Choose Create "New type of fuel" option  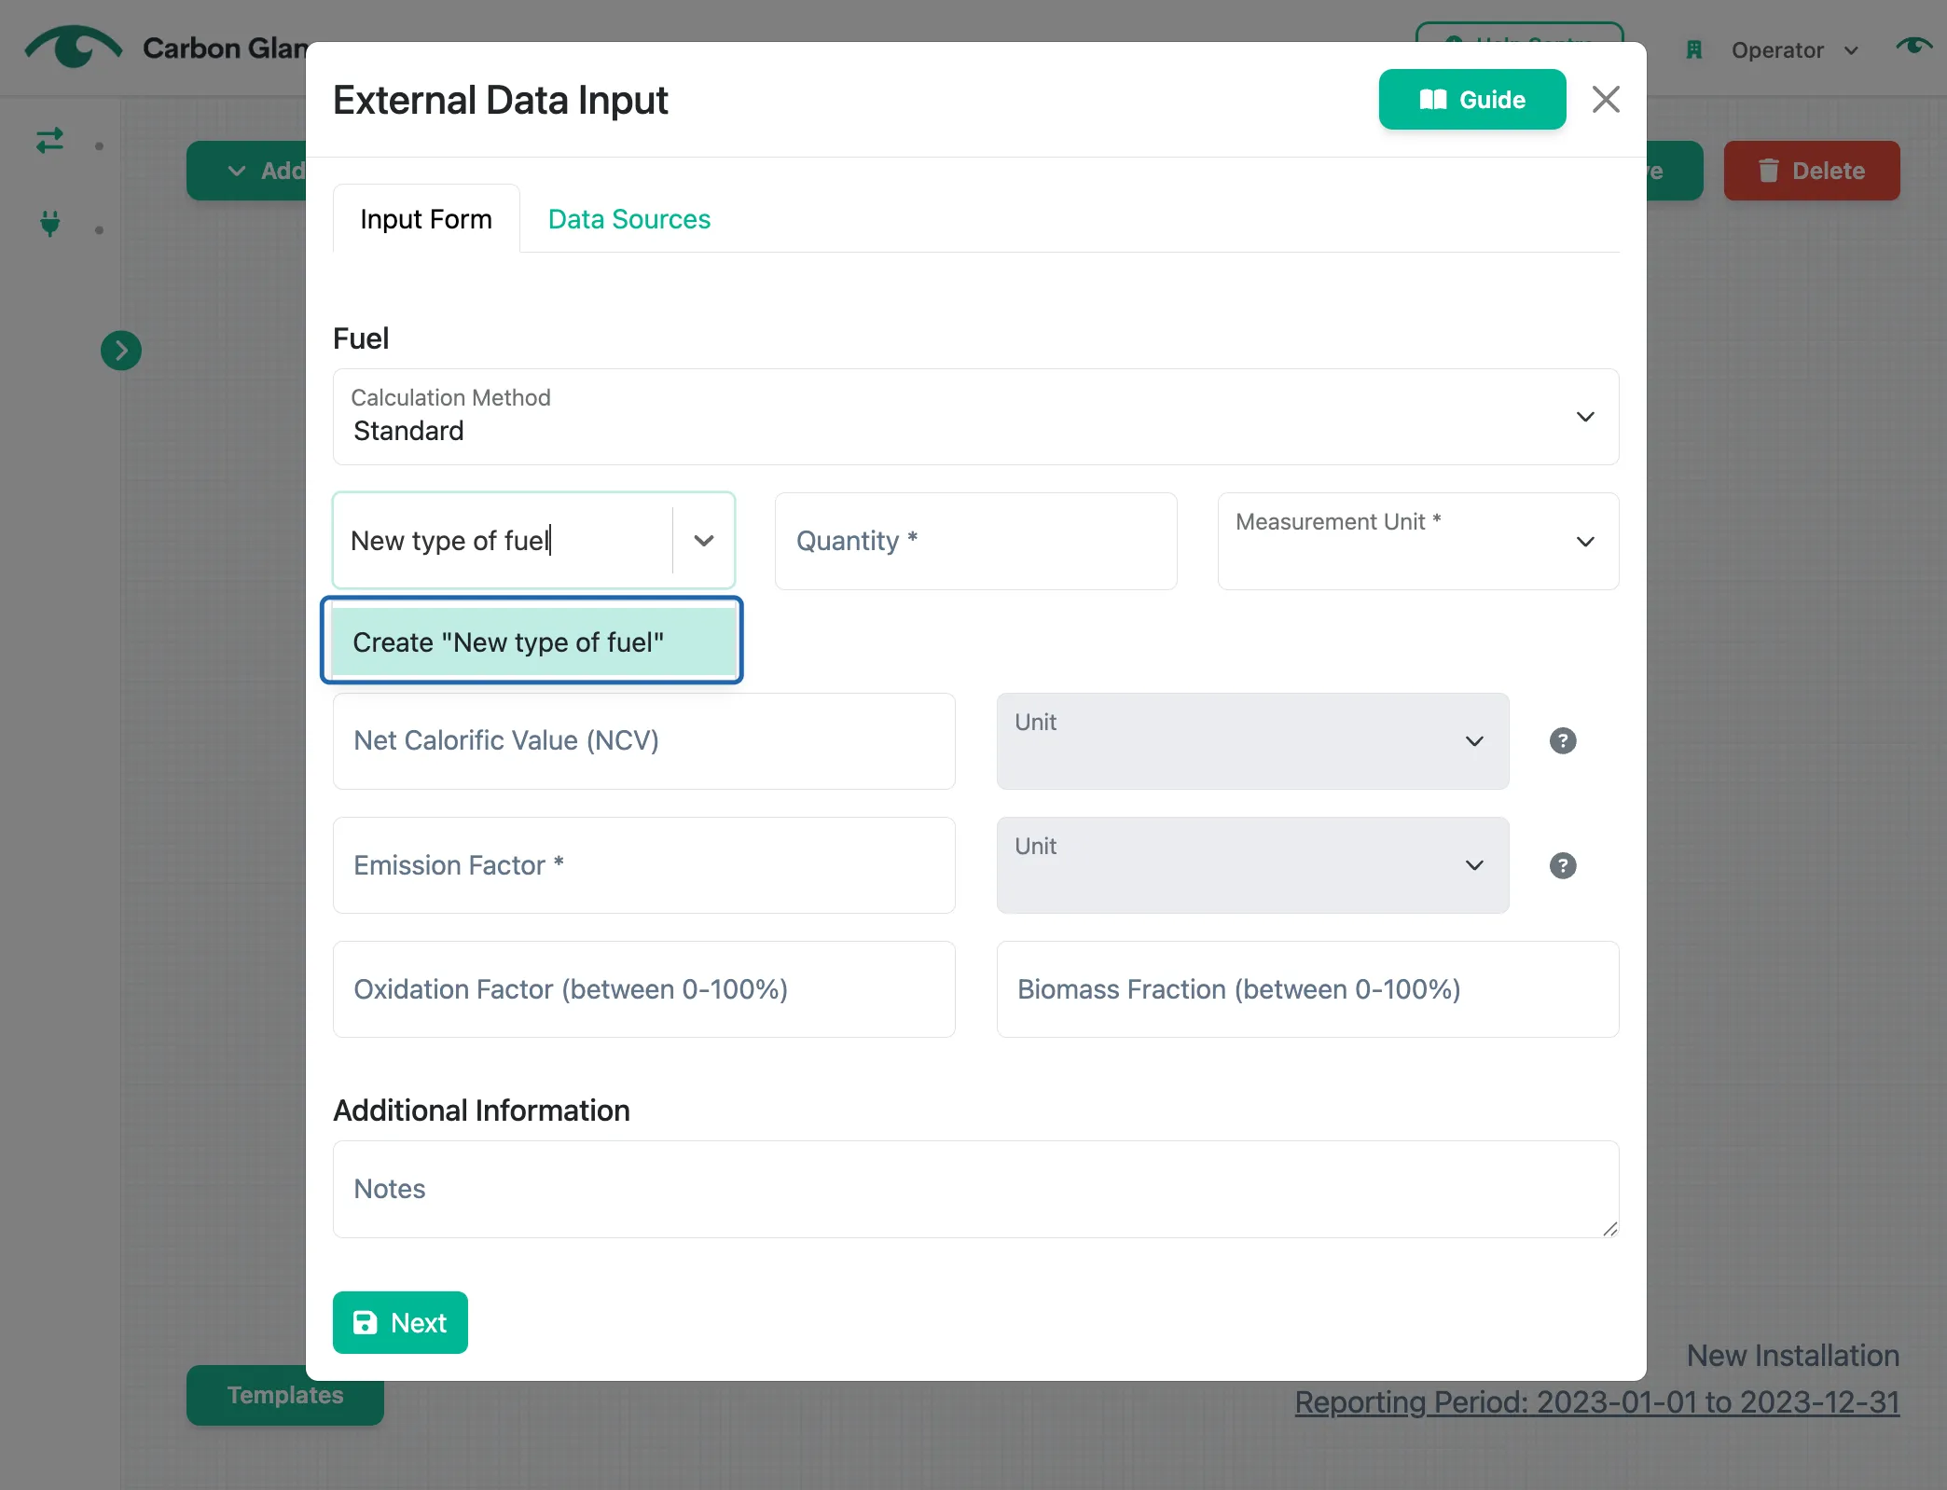533,642
